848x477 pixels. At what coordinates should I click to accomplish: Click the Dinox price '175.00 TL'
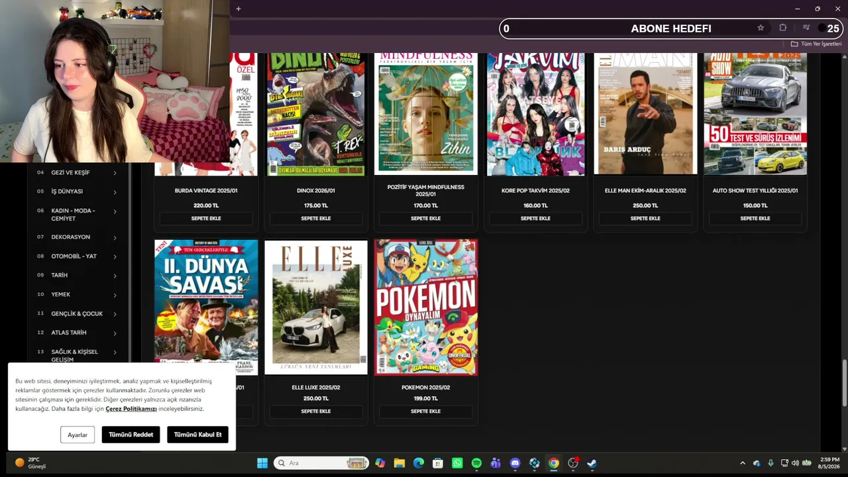pyautogui.click(x=316, y=206)
